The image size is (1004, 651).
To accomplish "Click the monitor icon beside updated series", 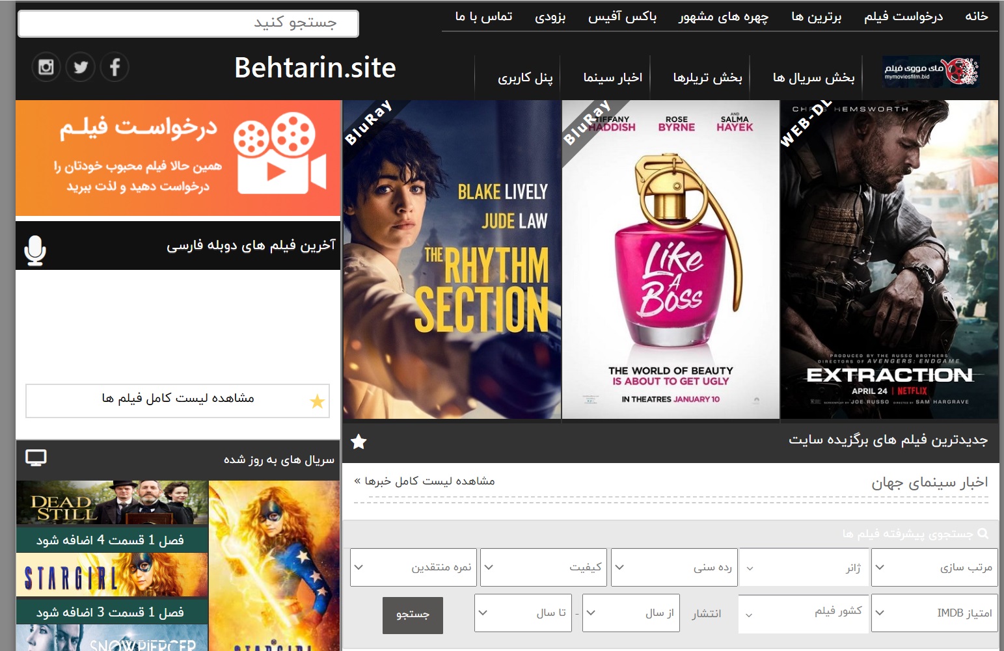I will click(x=36, y=458).
